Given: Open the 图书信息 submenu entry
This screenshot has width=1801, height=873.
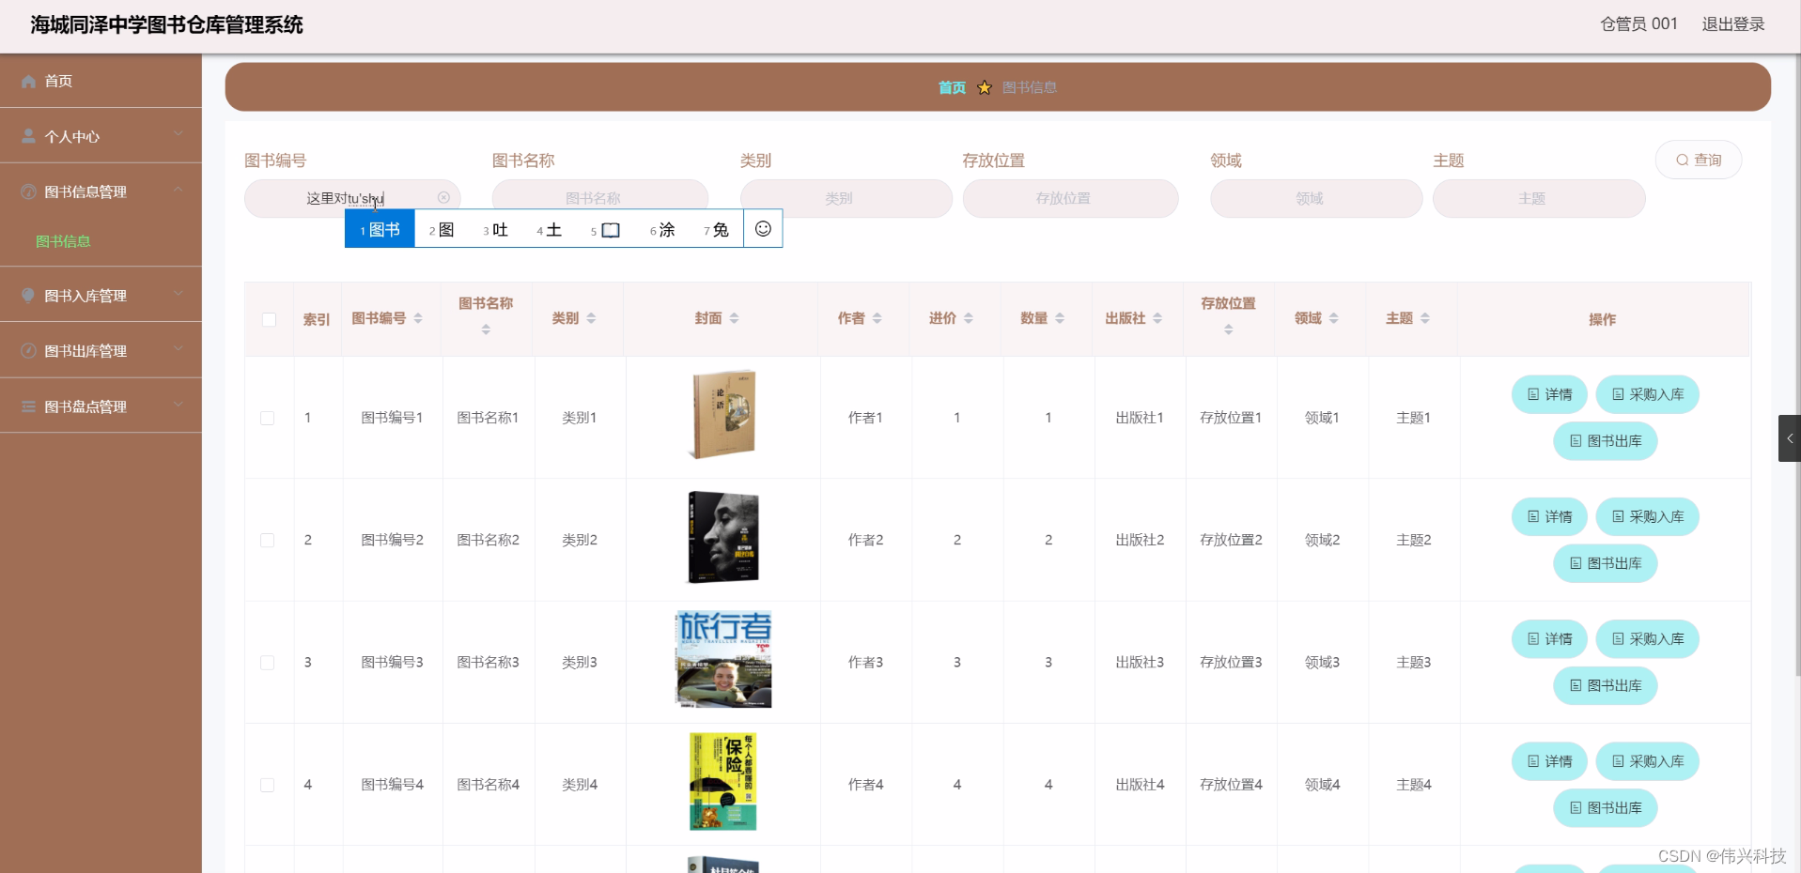Looking at the screenshot, I should (63, 241).
